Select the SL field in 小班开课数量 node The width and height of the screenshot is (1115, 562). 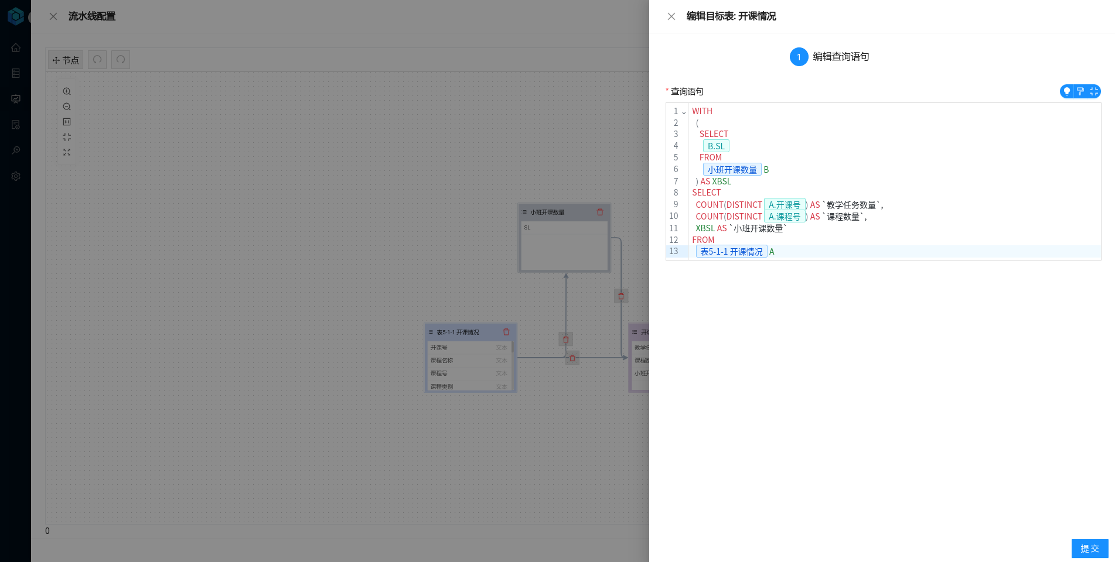[564, 227]
